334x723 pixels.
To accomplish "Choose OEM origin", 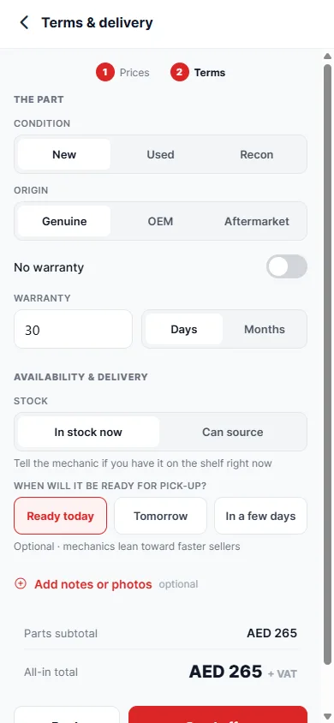I will [x=160, y=221].
